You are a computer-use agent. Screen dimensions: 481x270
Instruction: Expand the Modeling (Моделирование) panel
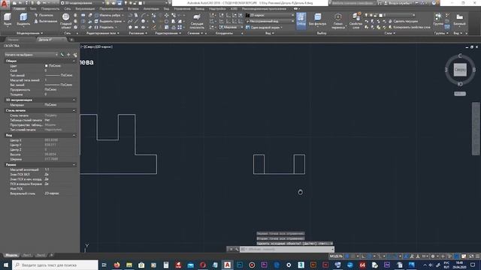29,33
